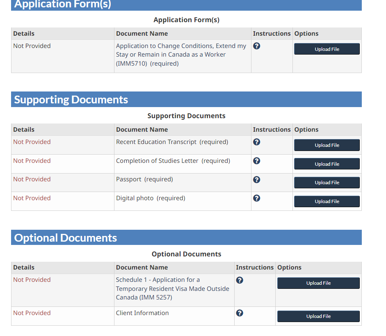
Task: View instructions for Schedule 1 IMM 5257
Action: tap(240, 280)
